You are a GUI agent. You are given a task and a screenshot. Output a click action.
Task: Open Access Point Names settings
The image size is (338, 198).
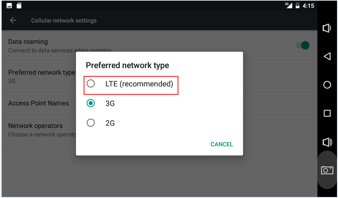[39, 103]
